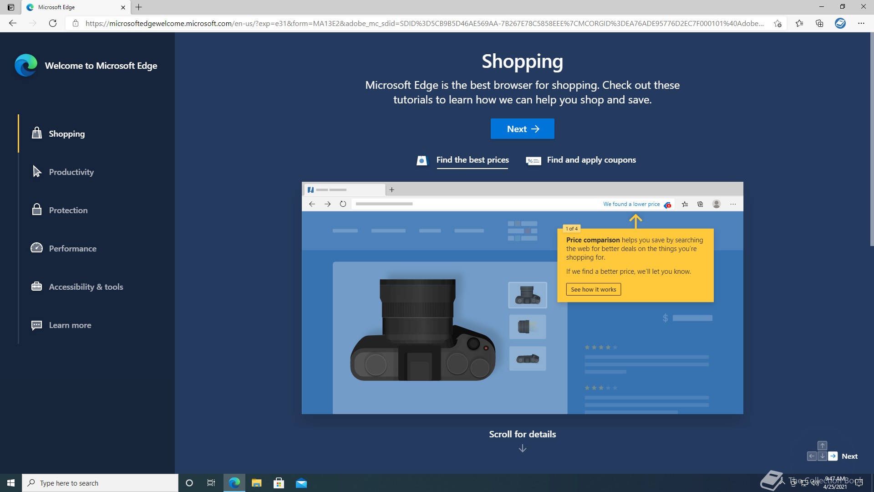Open File Explorer from taskbar
This screenshot has width=874, height=492.
coord(256,483)
